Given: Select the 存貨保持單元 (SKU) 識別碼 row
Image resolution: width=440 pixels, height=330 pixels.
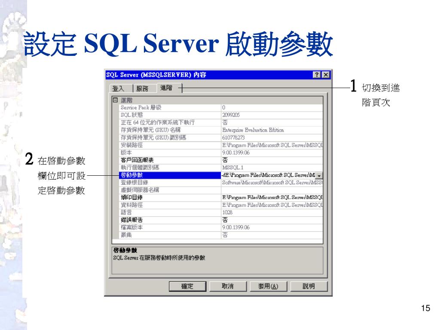Looking at the screenshot, I should [221, 137].
